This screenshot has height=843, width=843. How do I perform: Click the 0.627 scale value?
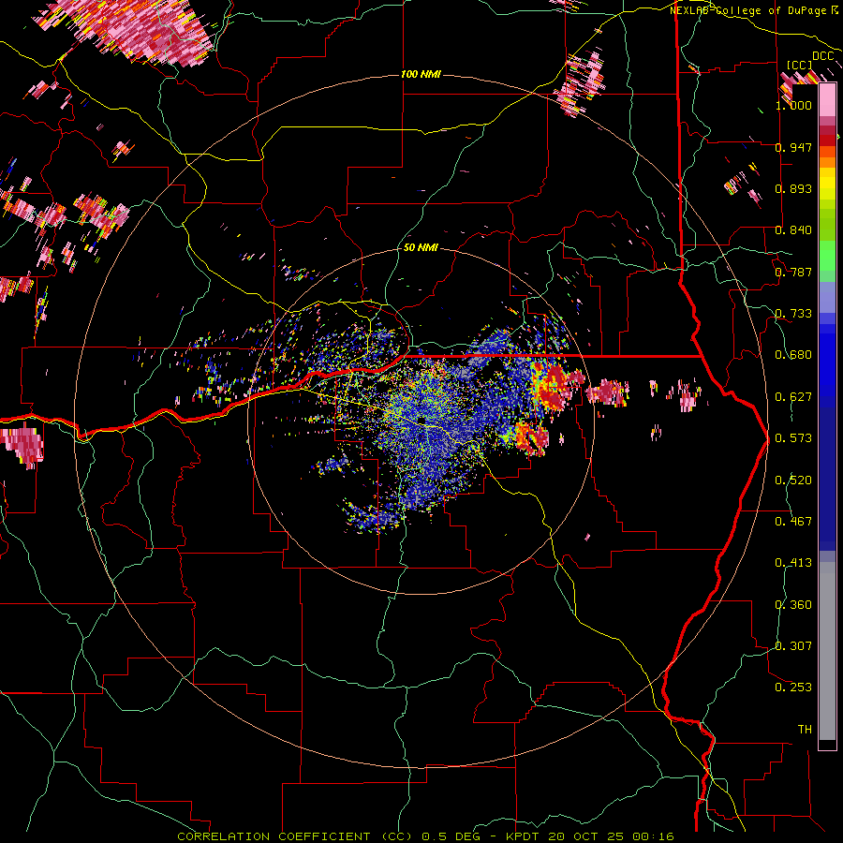tap(793, 397)
